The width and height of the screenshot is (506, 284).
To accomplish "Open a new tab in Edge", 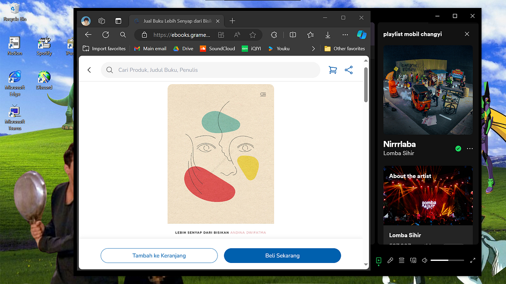I will point(232,21).
